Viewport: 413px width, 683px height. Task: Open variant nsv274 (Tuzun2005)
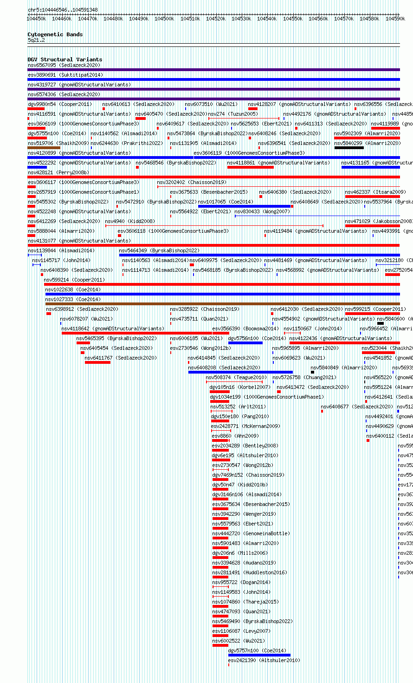click(x=233, y=114)
